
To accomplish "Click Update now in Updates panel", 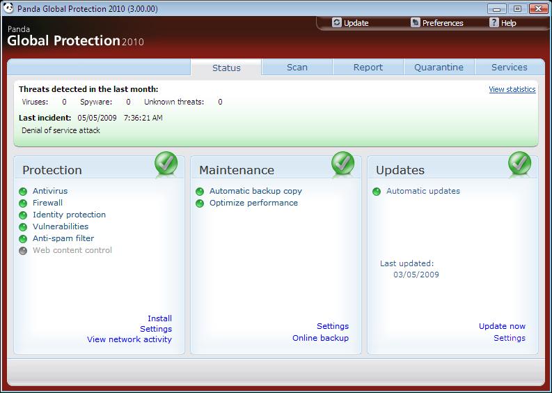I will (502, 326).
